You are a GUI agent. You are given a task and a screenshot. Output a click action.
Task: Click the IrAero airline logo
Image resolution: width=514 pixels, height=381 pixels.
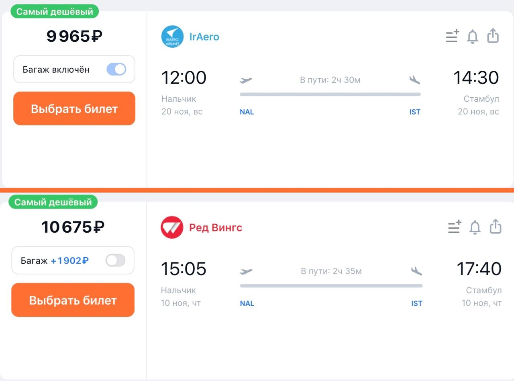tap(172, 37)
